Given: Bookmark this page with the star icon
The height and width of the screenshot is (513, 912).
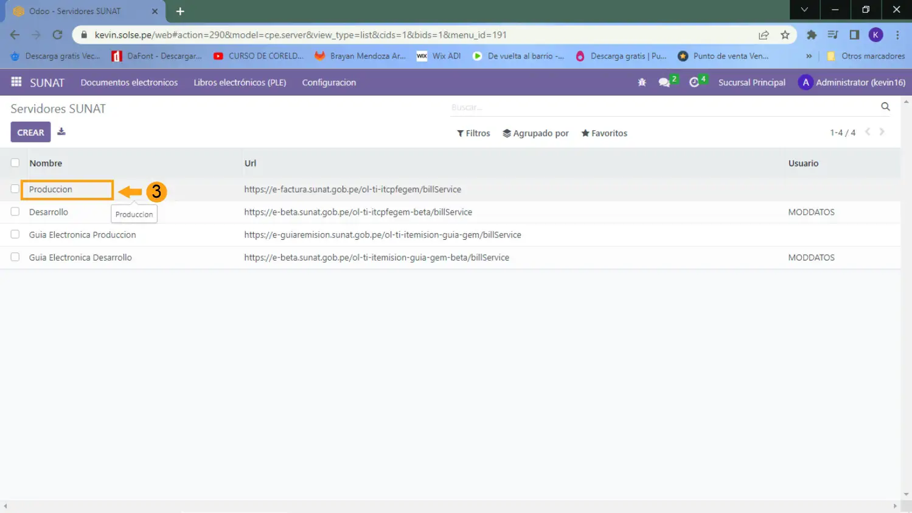Looking at the screenshot, I should (x=785, y=35).
